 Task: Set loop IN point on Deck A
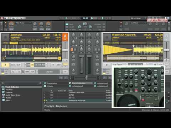click(x=53, y=65)
